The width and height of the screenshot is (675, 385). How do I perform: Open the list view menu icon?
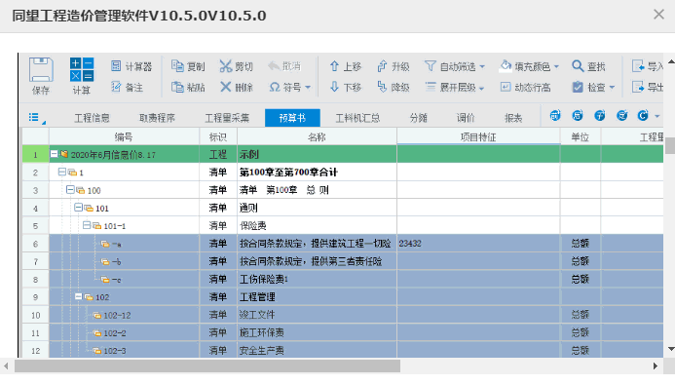pos(37,118)
